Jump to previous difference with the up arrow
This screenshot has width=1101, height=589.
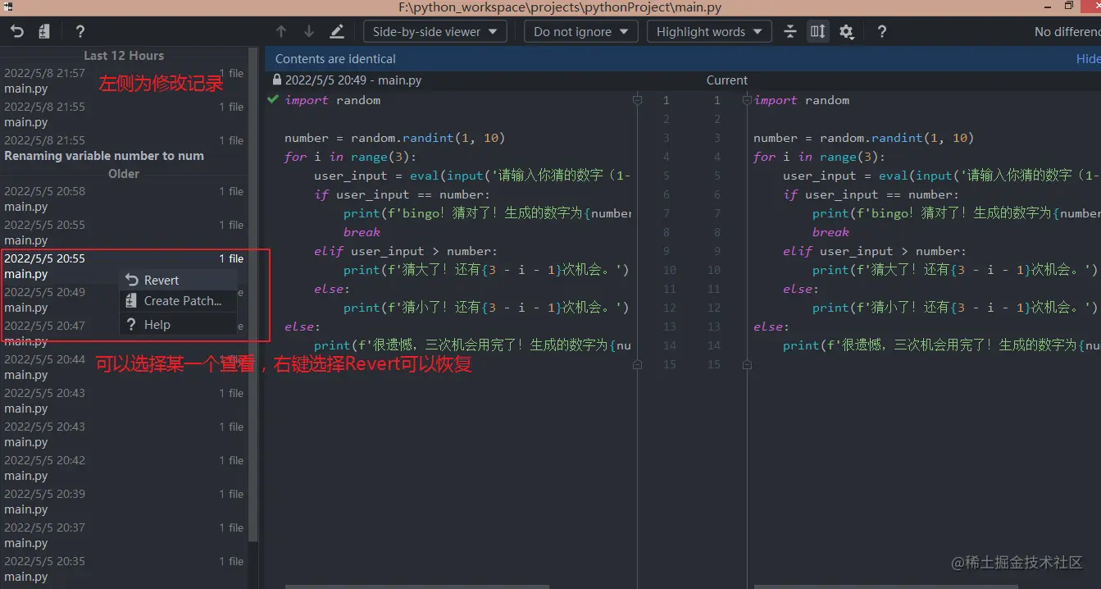pos(281,31)
